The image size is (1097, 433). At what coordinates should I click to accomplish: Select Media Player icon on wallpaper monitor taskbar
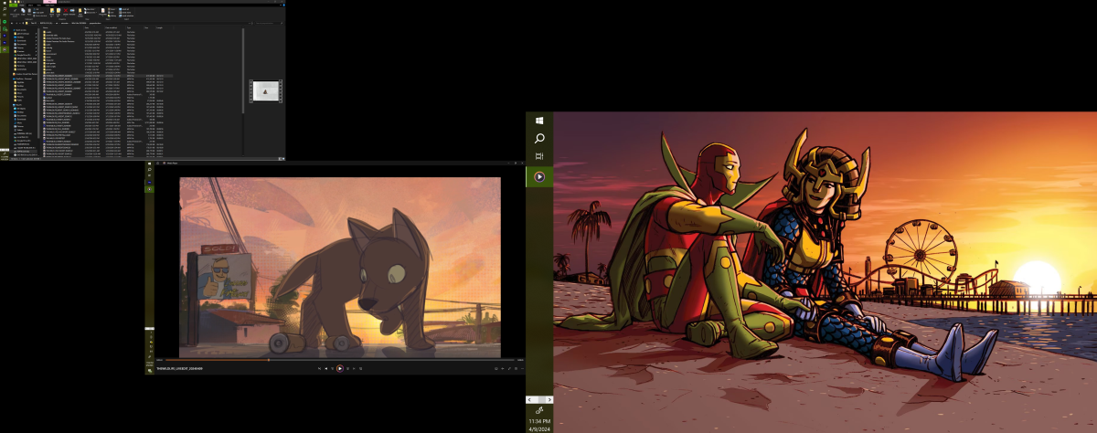coord(539,176)
